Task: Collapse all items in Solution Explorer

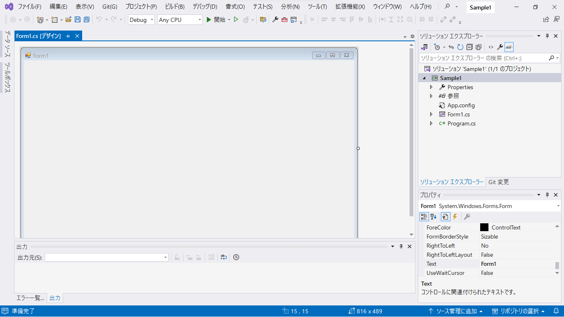Action: click(x=469, y=47)
